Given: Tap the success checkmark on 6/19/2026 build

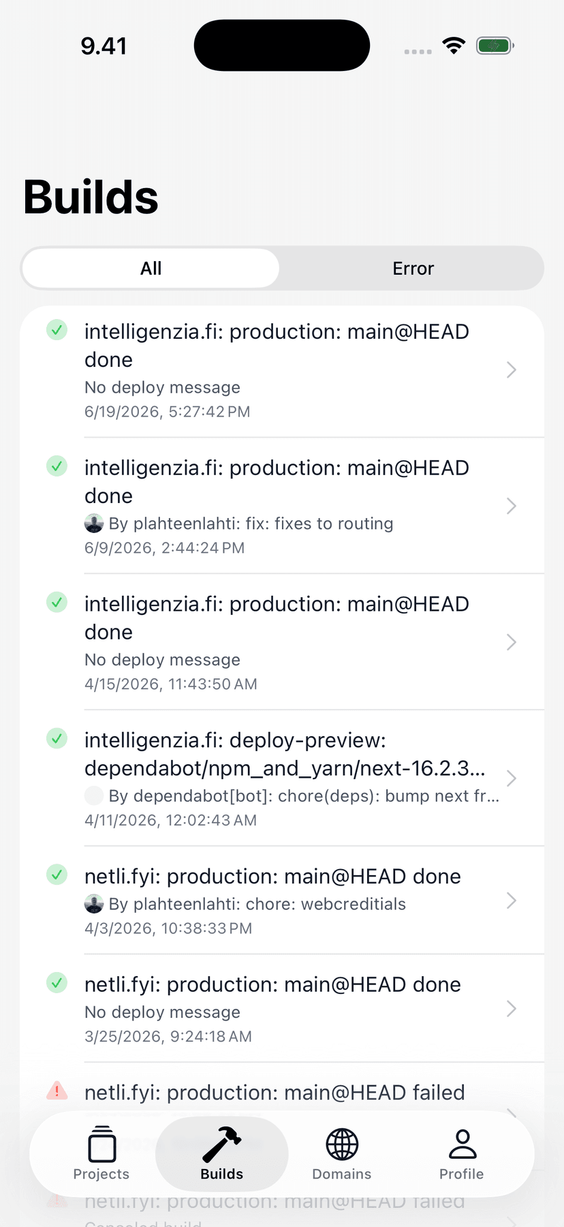Looking at the screenshot, I should 57,330.
